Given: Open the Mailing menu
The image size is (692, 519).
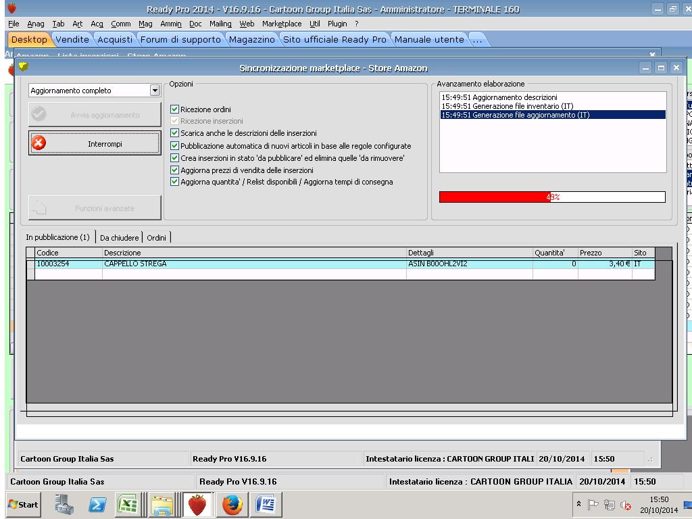Looking at the screenshot, I should click(x=221, y=24).
